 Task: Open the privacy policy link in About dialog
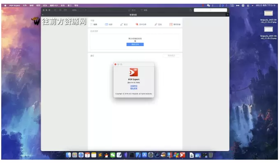click(134, 88)
